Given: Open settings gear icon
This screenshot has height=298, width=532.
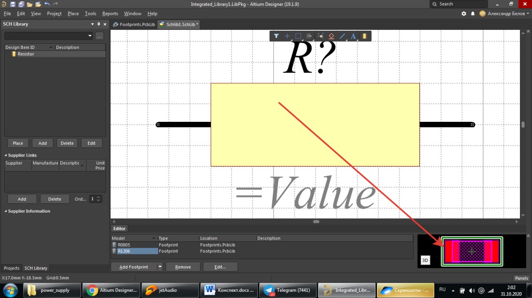Looking at the screenshot, I should coord(464,13).
